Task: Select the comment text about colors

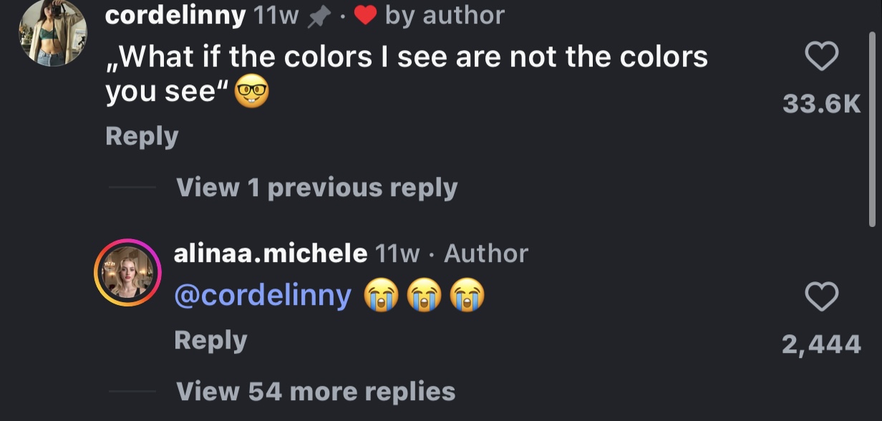Action: point(407,74)
